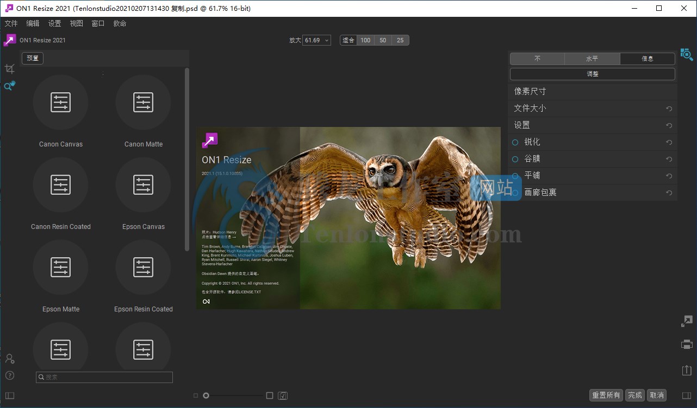Set zoom to 50
Screen dimensions: 697x408
tap(383, 40)
